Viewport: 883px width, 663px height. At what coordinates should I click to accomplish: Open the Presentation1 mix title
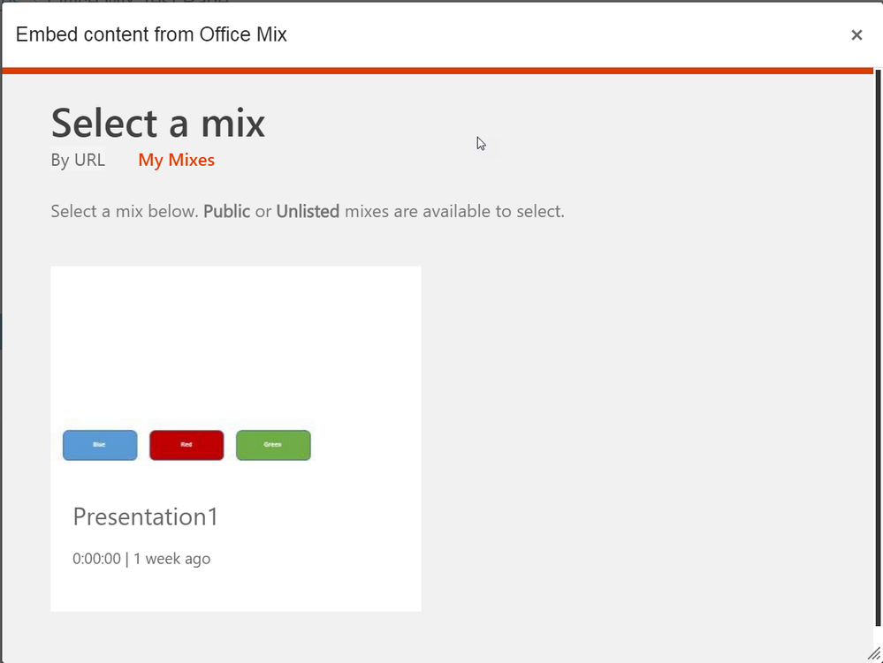(145, 516)
